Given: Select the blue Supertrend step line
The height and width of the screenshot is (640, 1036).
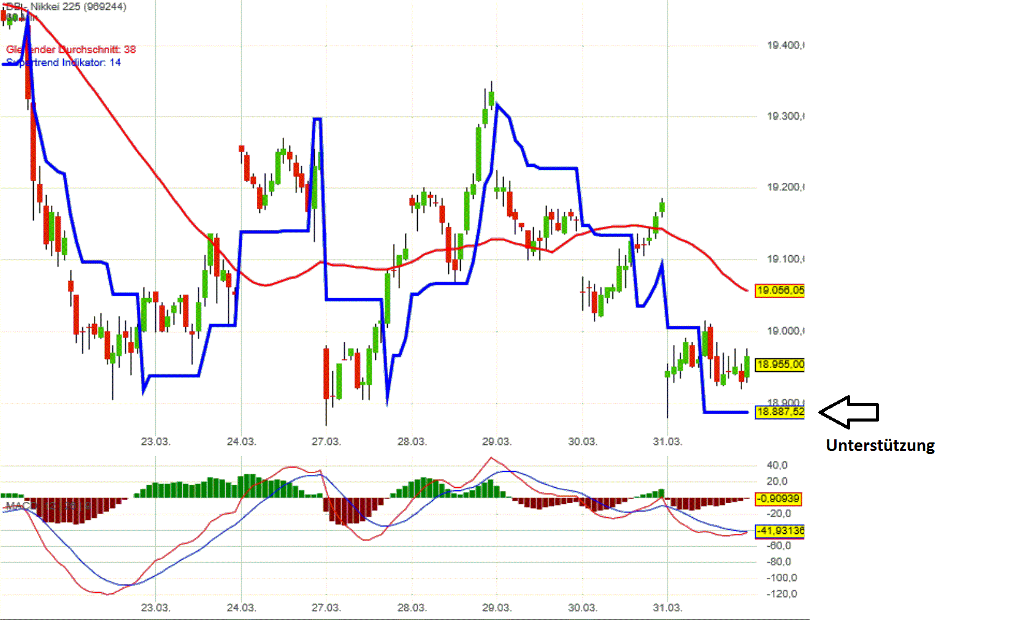Looking at the screenshot, I should (270, 232).
